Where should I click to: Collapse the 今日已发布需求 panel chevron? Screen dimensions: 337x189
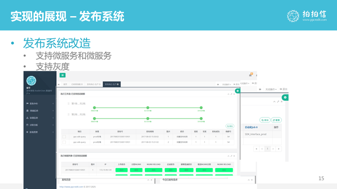point(249,180)
